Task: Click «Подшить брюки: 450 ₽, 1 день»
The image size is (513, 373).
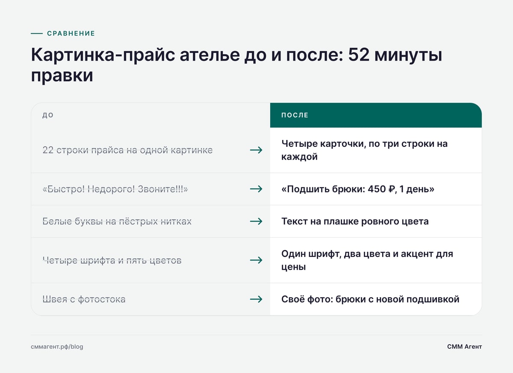Action: coord(357,189)
